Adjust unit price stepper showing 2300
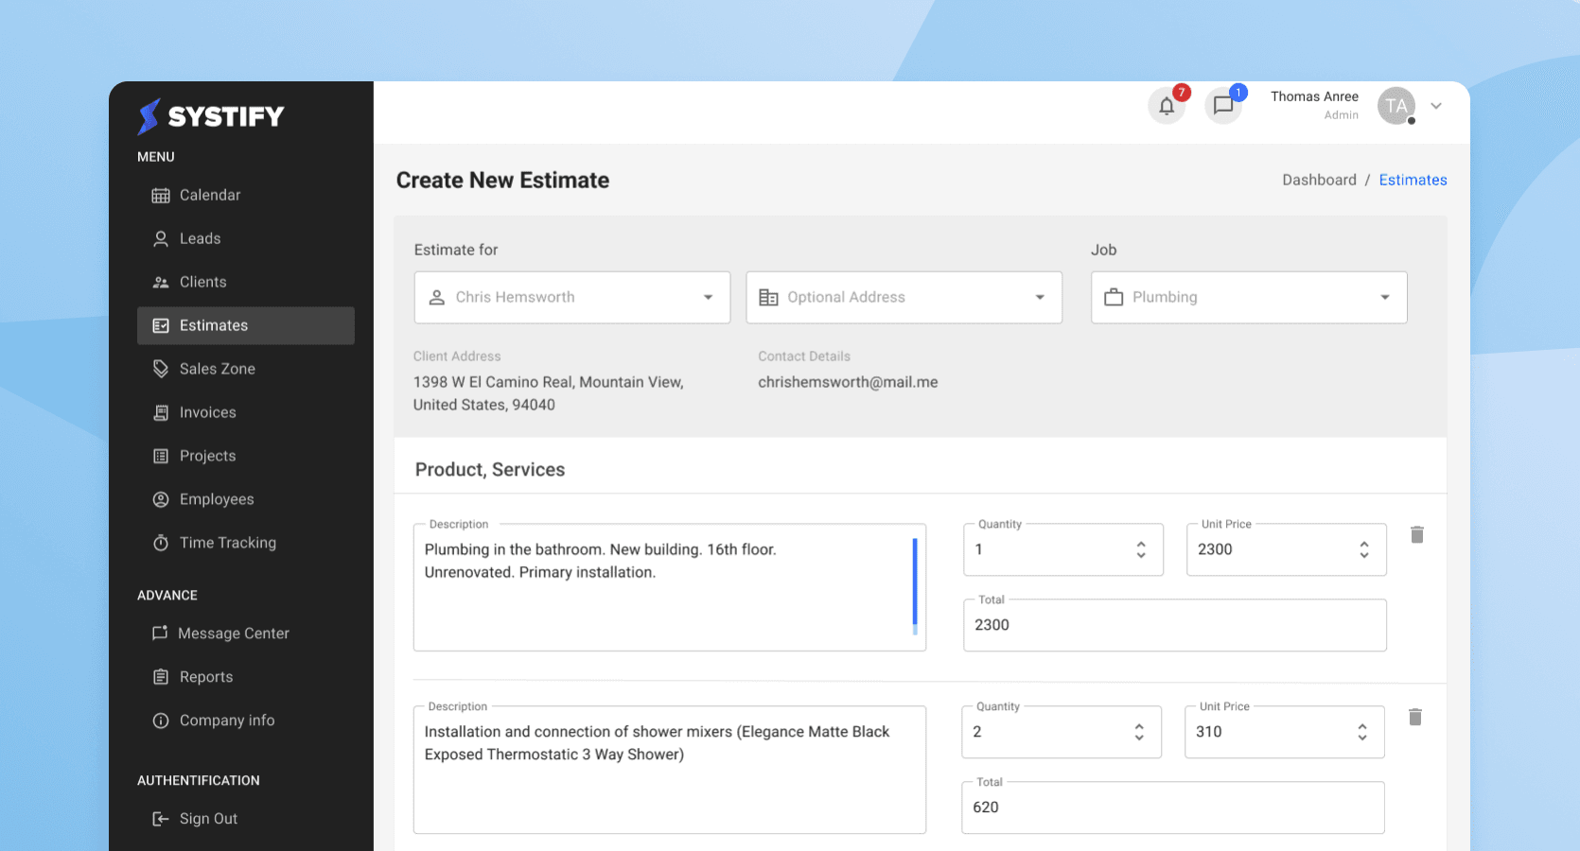1580x851 pixels. 1364,549
